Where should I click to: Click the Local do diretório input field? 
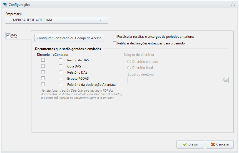pos(175,80)
